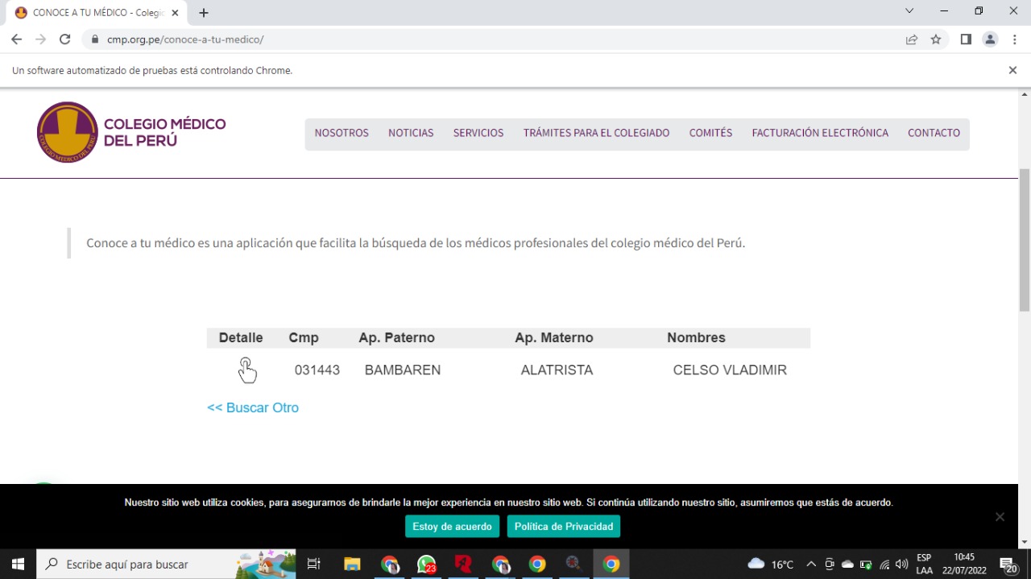1031x579 pixels.
Task: Click the Detalle hand pointer icon
Action: click(x=247, y=370)
